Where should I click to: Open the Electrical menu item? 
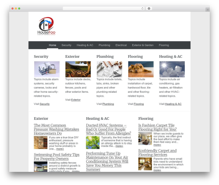pos(121,45)
